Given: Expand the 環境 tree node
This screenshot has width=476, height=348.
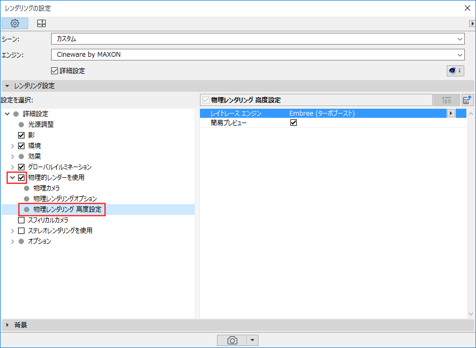Looking at the screenshot, I should coord(12,146).
